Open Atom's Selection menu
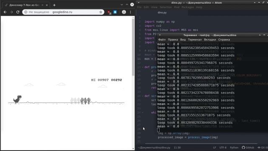The width and height of the screenshot is (268, 151). (x=166, y=7)
